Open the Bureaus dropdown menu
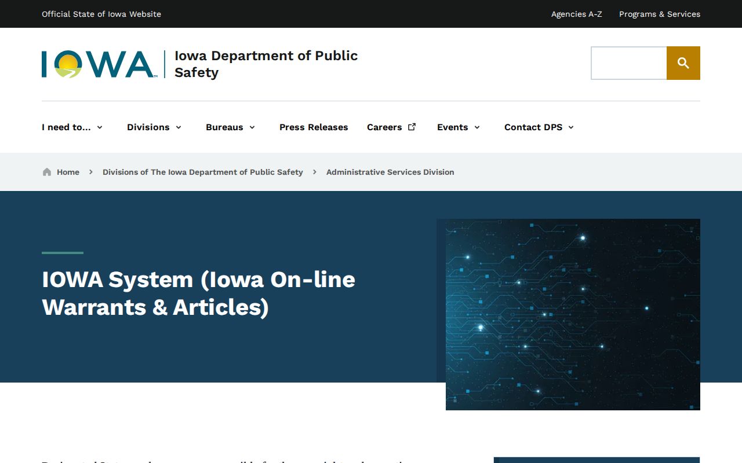 click(231, 127)
